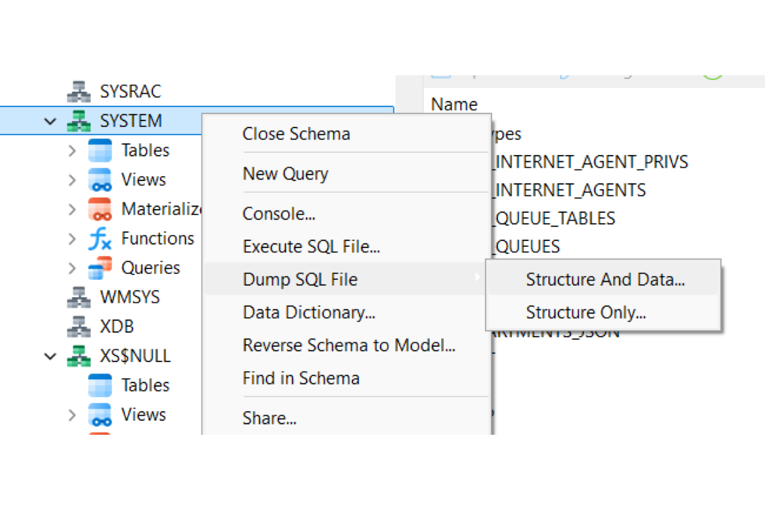Choose Structure Only from submenu

(586, 312)
